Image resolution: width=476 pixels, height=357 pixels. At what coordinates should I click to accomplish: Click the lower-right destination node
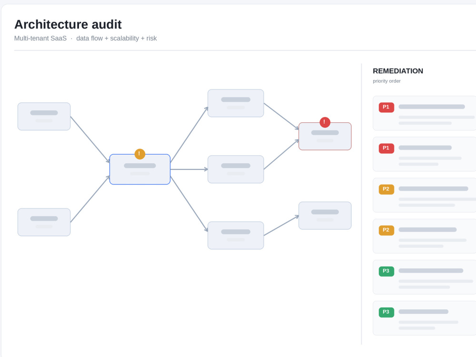click(325, 216)
